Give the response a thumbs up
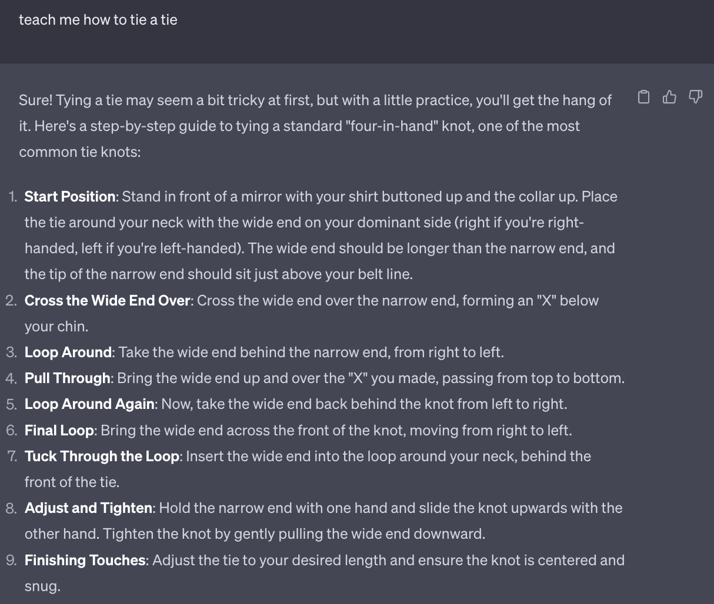Image resolution: width=714 pixels, height=604 pixels. pos(670,97)
